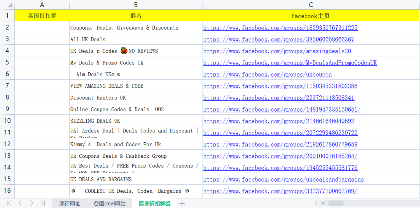
Task: Select cell 'Kimmy's Deals and Codes For Uk'
Action: 136,144
